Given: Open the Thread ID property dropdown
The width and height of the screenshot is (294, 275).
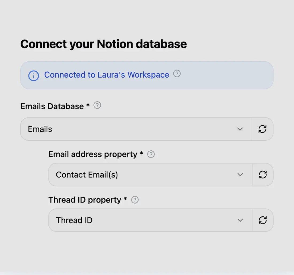Looking at the screenshot, I should [150, 220].
